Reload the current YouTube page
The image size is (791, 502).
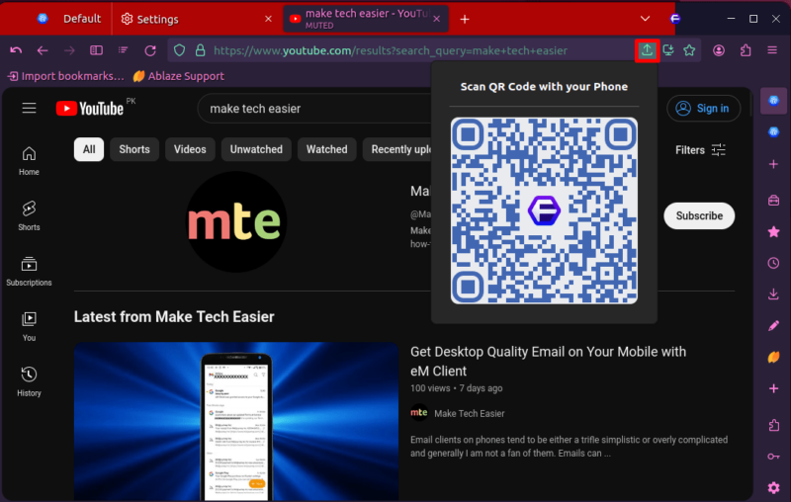pyautogui.click(x=150, y=50)
